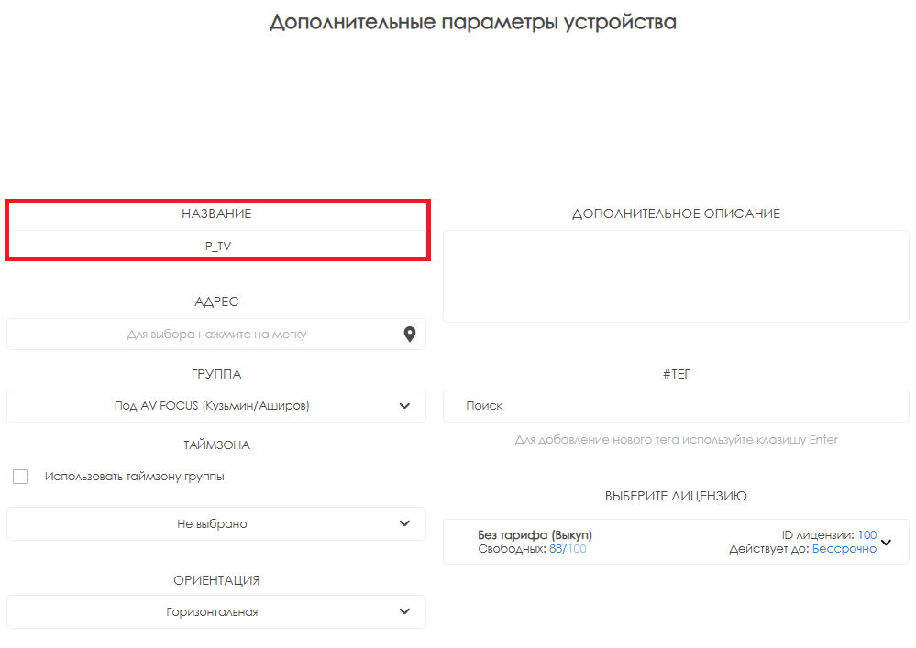Viewport: 916px width, 648px height.
Task: Click the chevron arrow beside Не выбрано
Action: point(405,523)
